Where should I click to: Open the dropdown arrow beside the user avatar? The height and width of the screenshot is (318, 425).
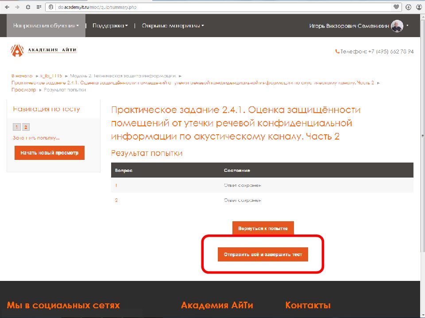(x=408, y=26)
